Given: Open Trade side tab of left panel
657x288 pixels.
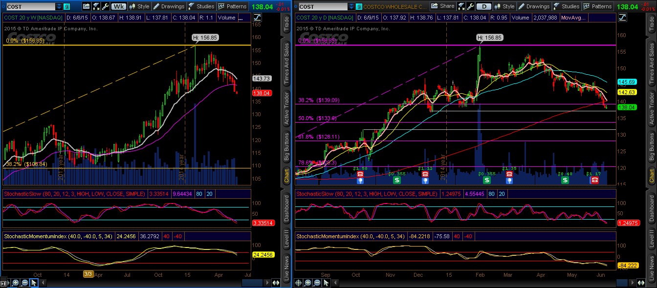Looking at the screenshot, I should pos(286,23).
